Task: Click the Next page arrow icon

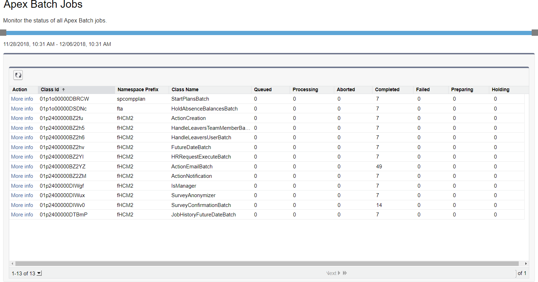Action: pos(339,273)
